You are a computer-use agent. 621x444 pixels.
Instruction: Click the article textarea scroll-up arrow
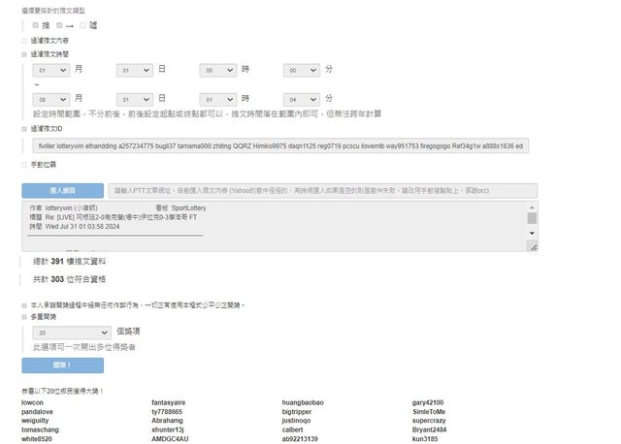pyautogui.click(x=532, y=206)
